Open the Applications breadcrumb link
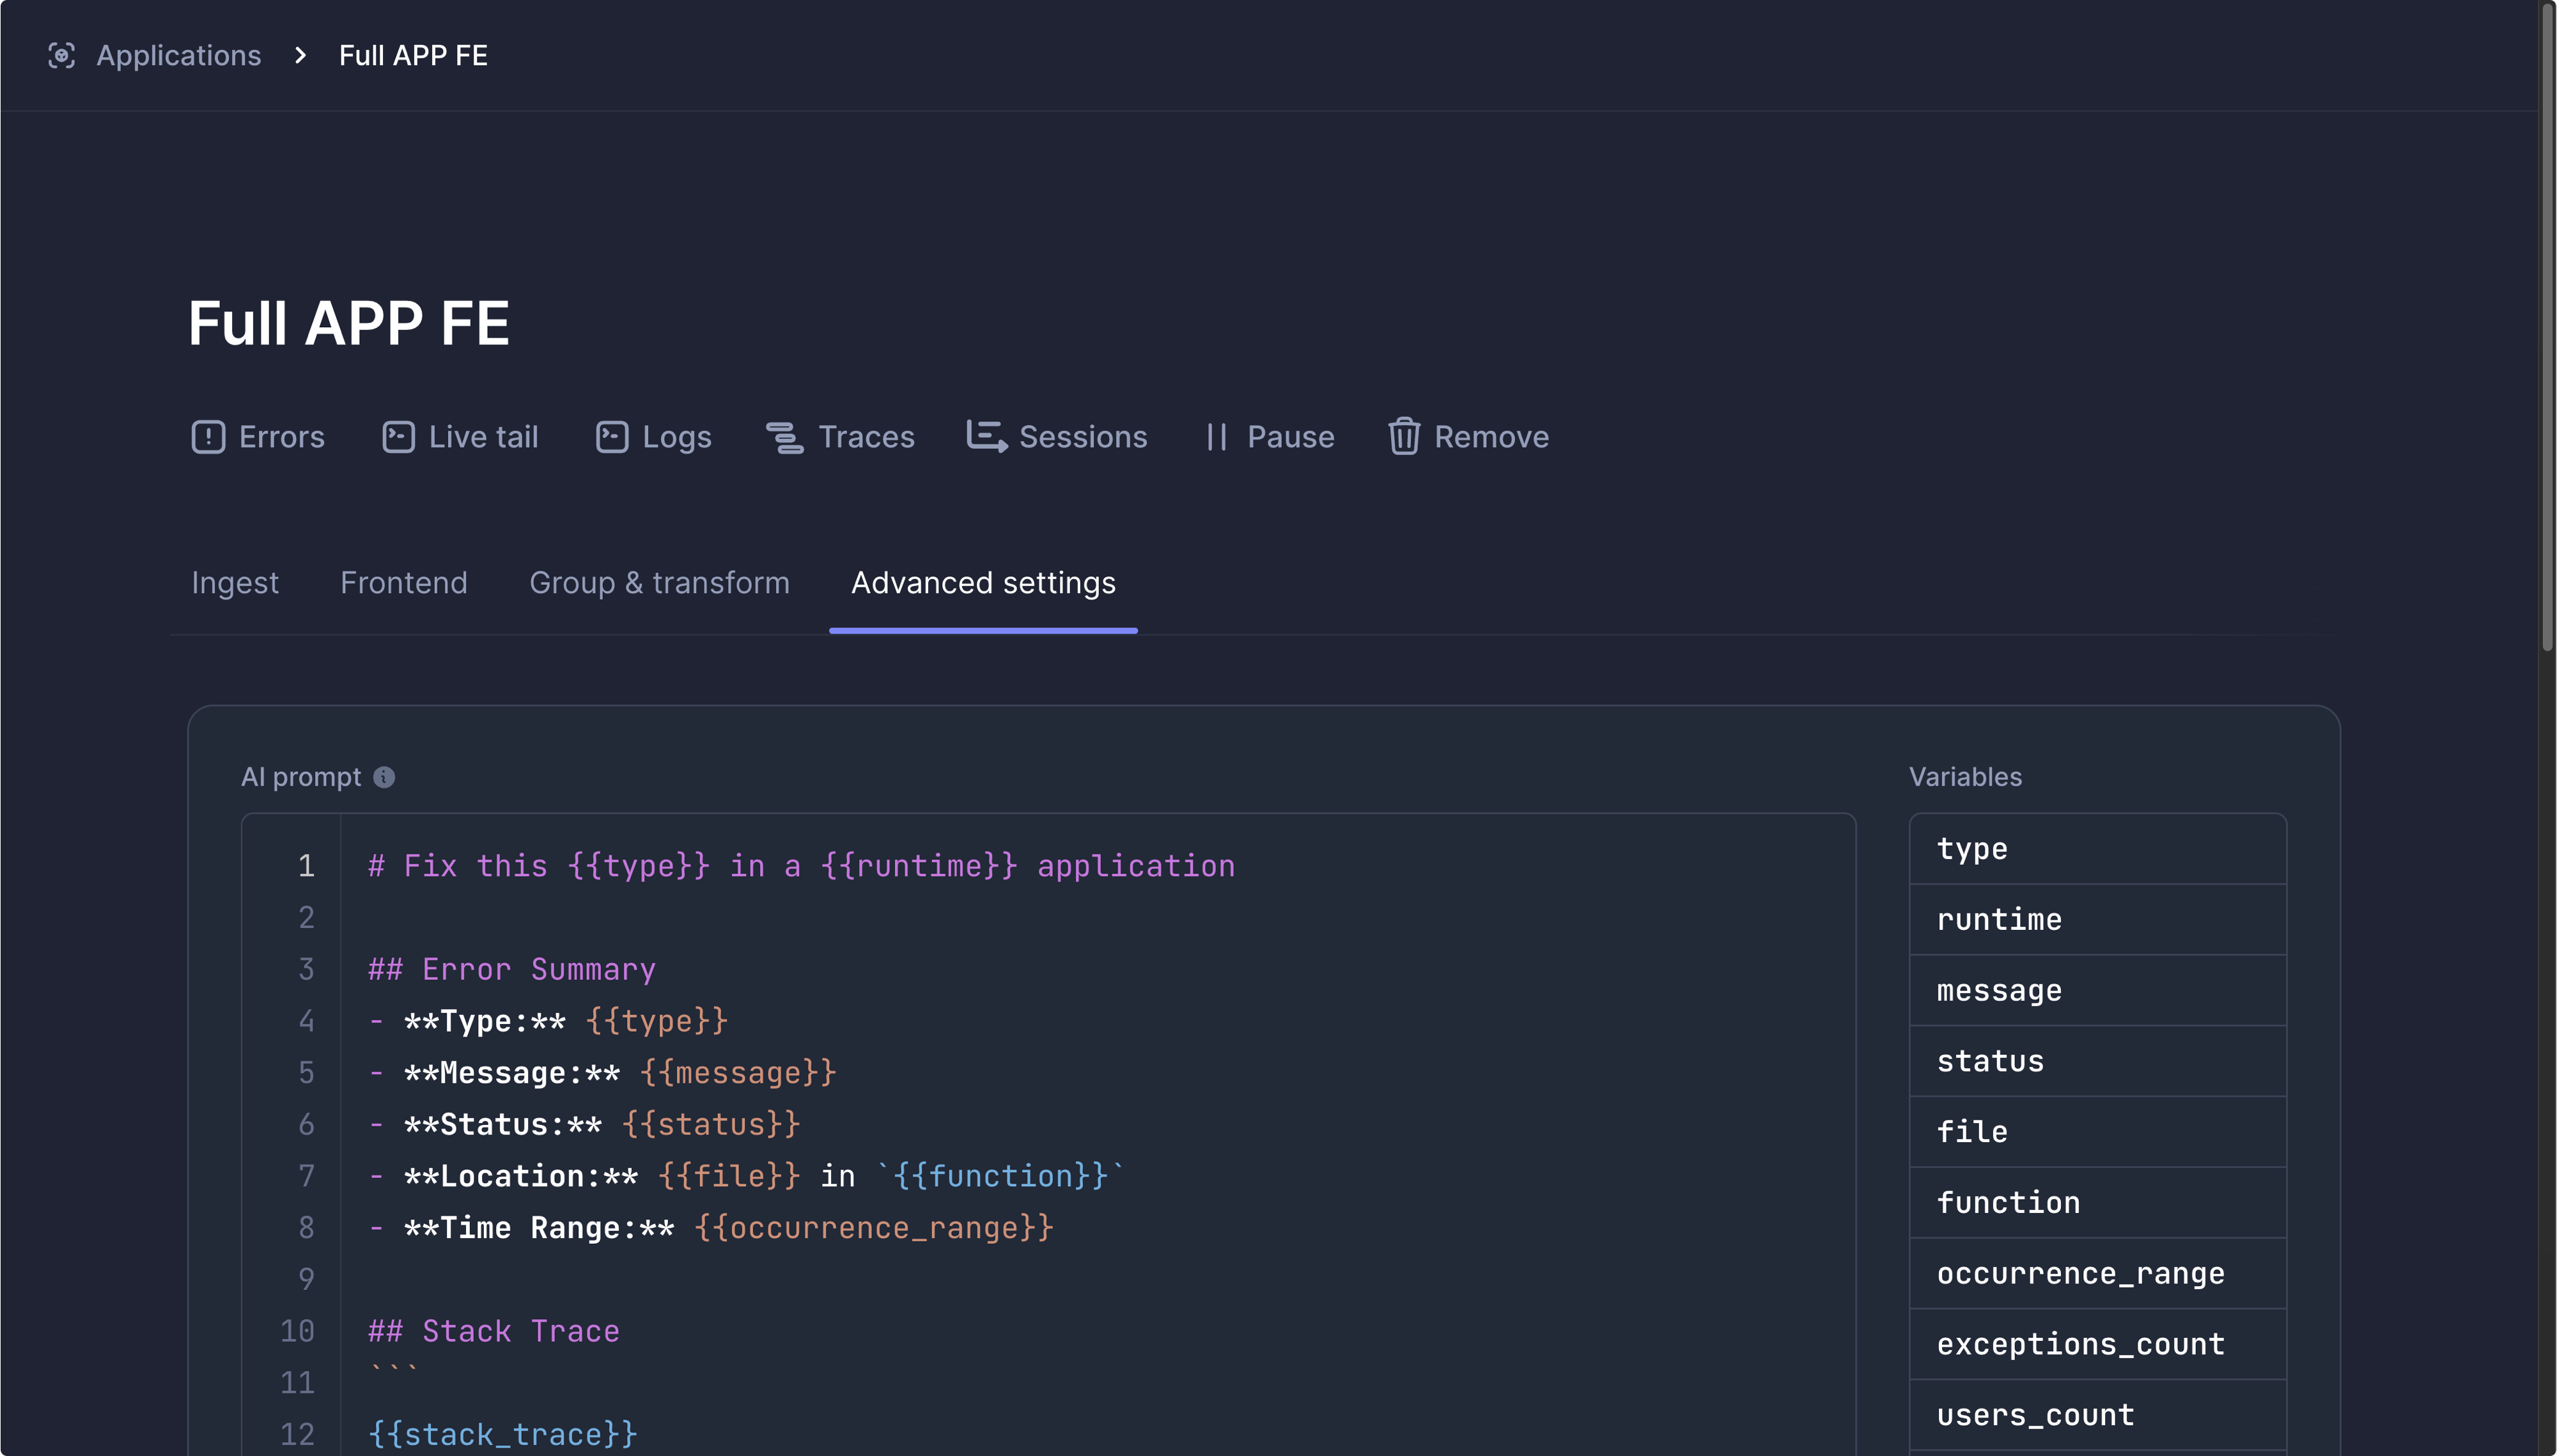Image resolution: width=2557 pixels, height=1456 pixels. [178, 55]
